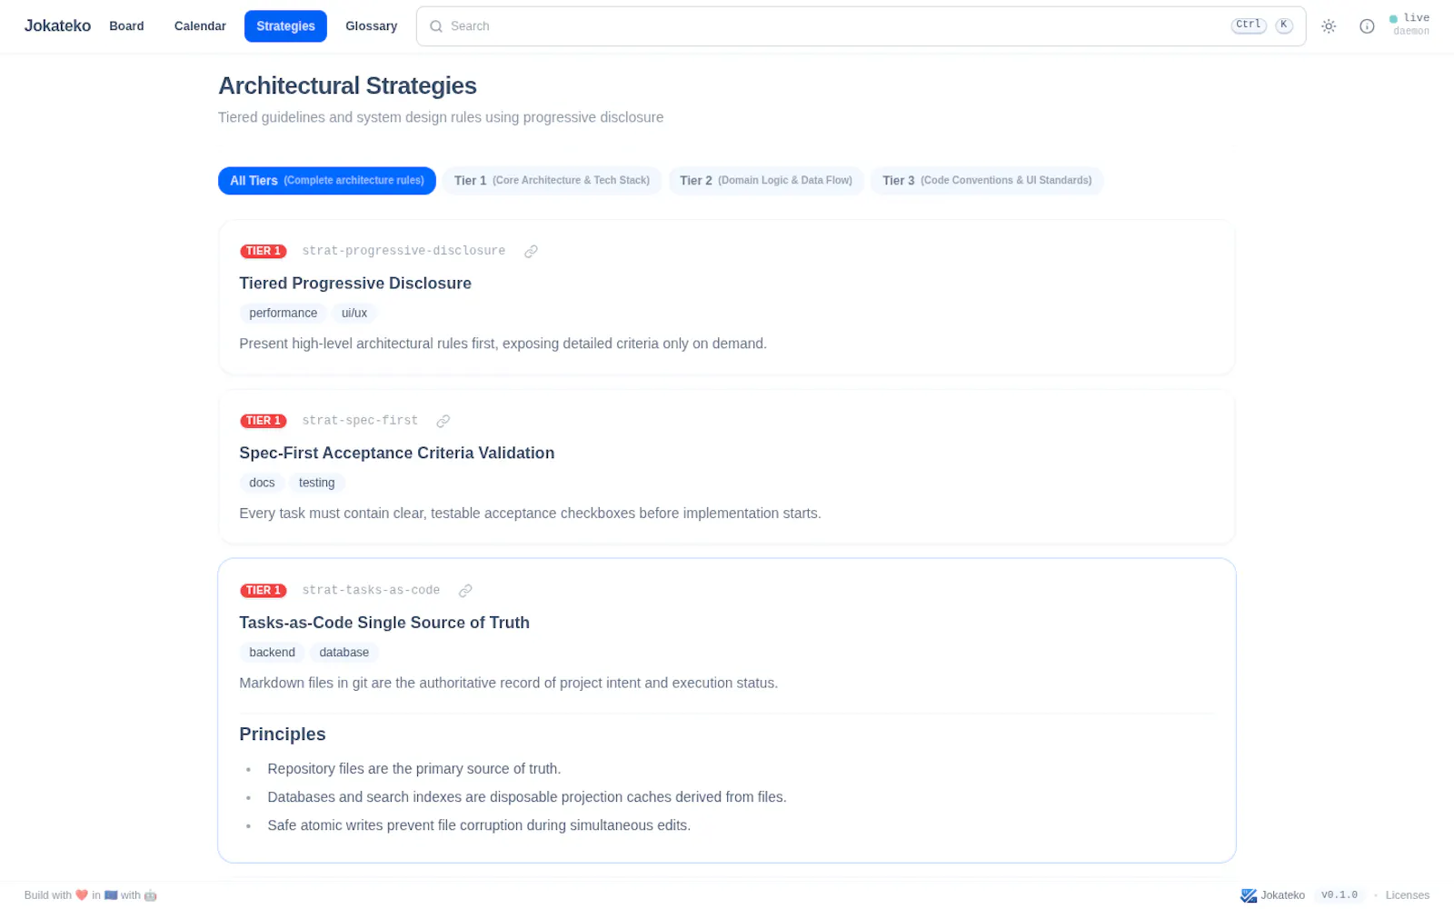Click the strat-spec-first identifier
Screen dimensions: 1454x909
click(360, 421)
